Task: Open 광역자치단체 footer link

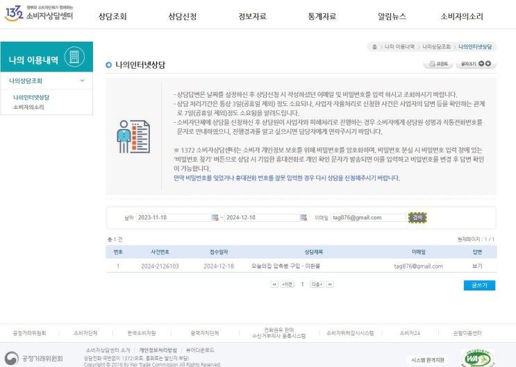Action: (204, 333)
